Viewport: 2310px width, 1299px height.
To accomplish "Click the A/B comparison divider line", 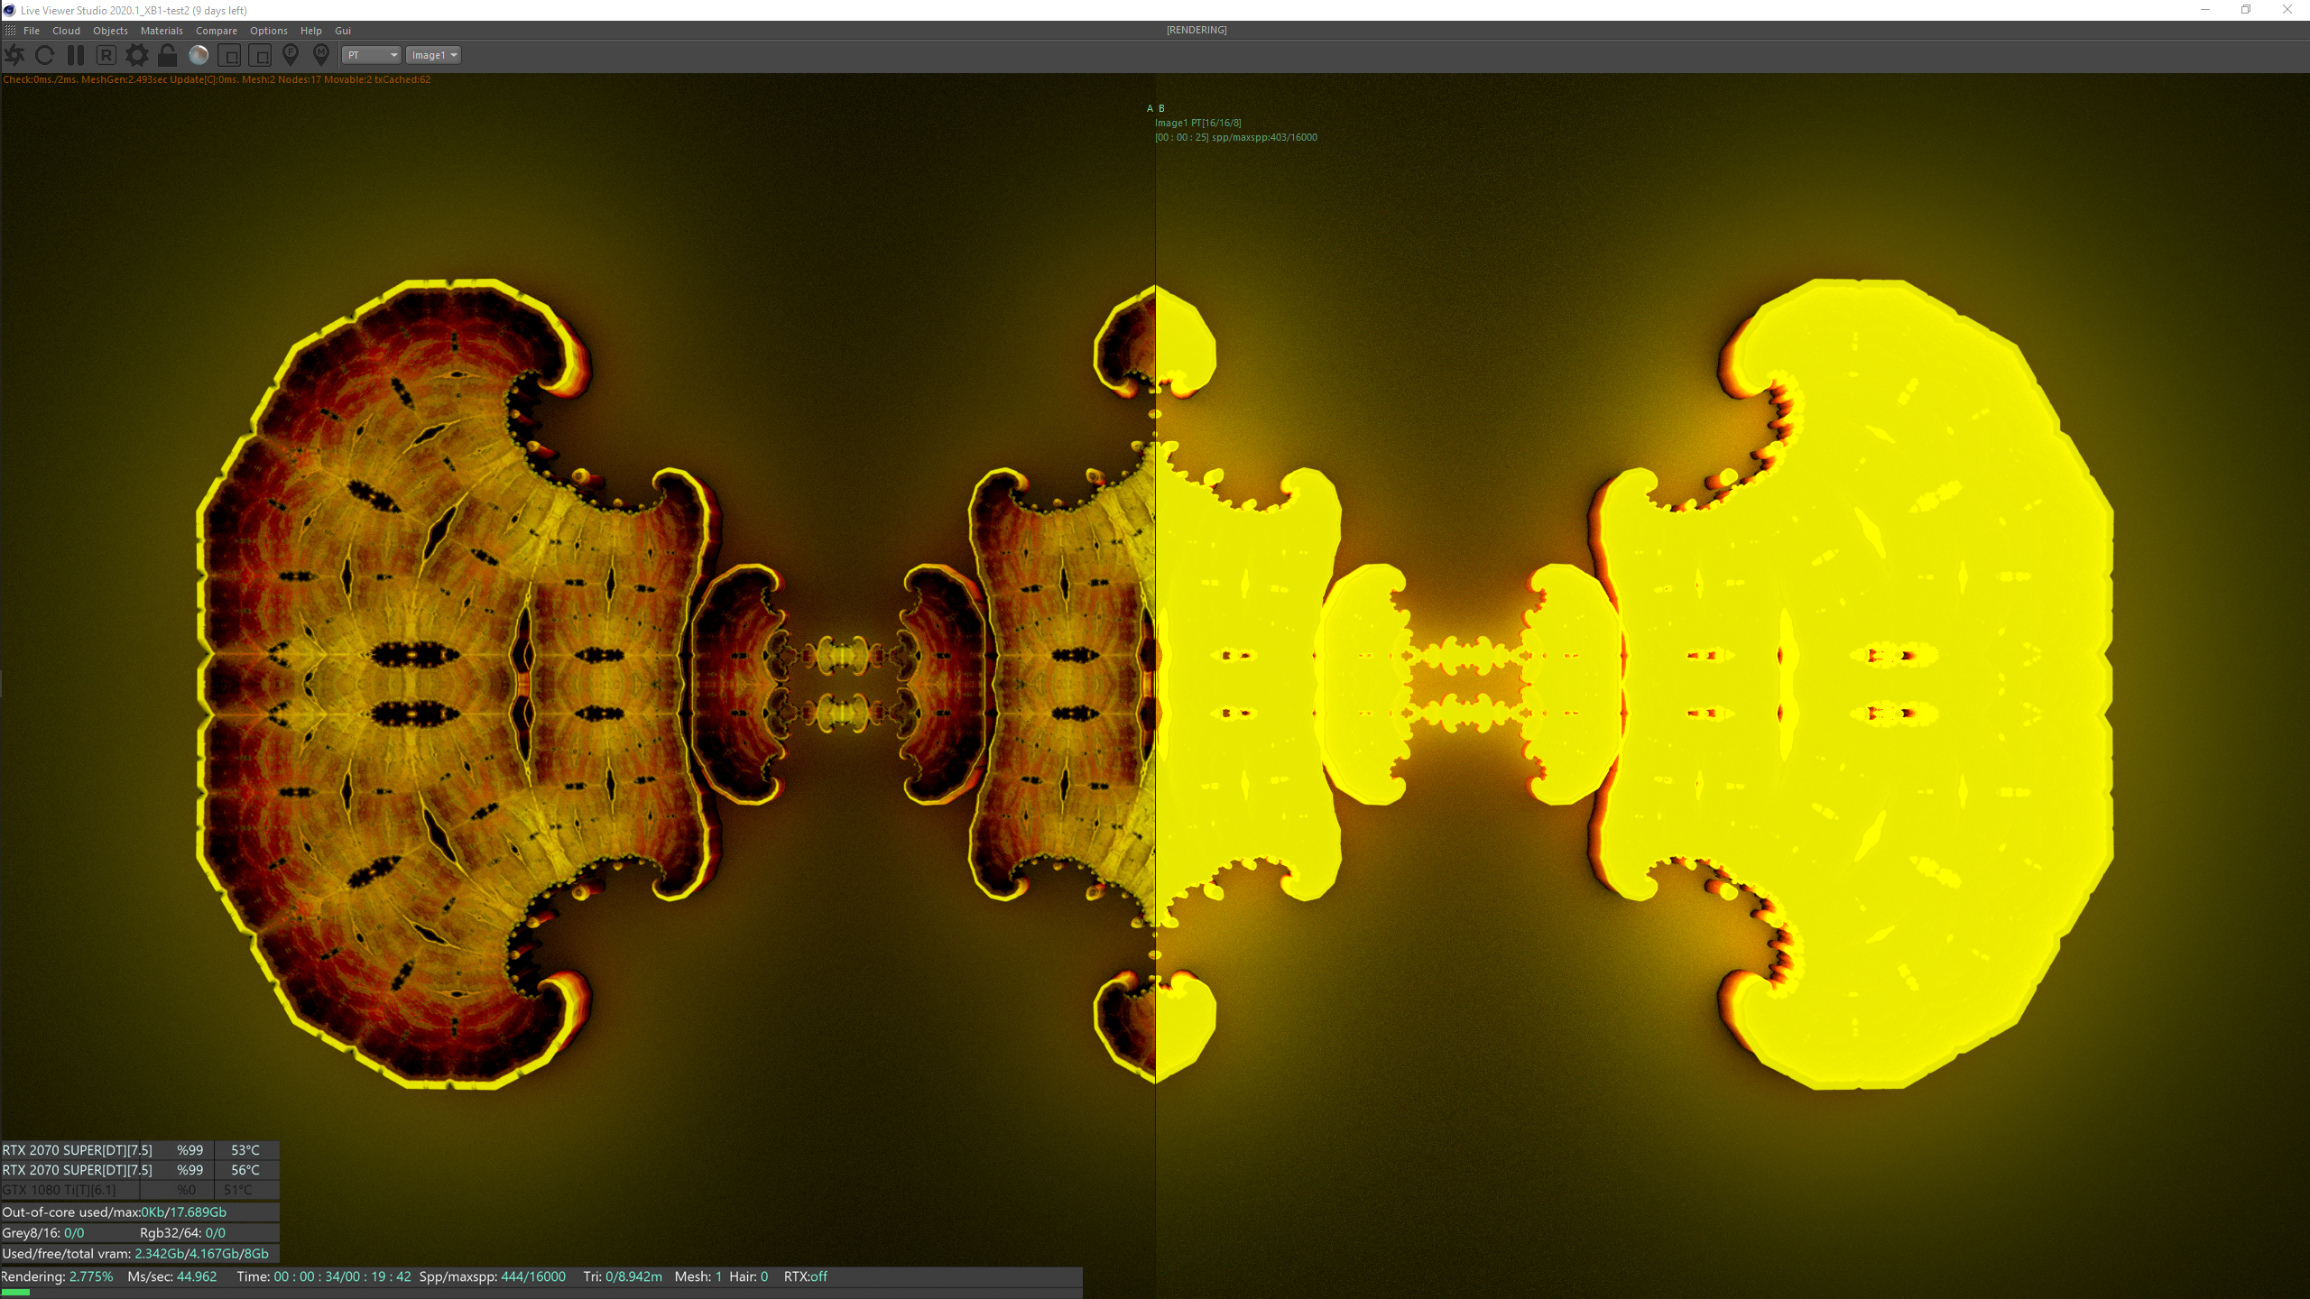I will coord(1155,631).
